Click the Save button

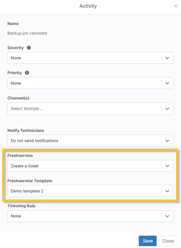point(147,241)
